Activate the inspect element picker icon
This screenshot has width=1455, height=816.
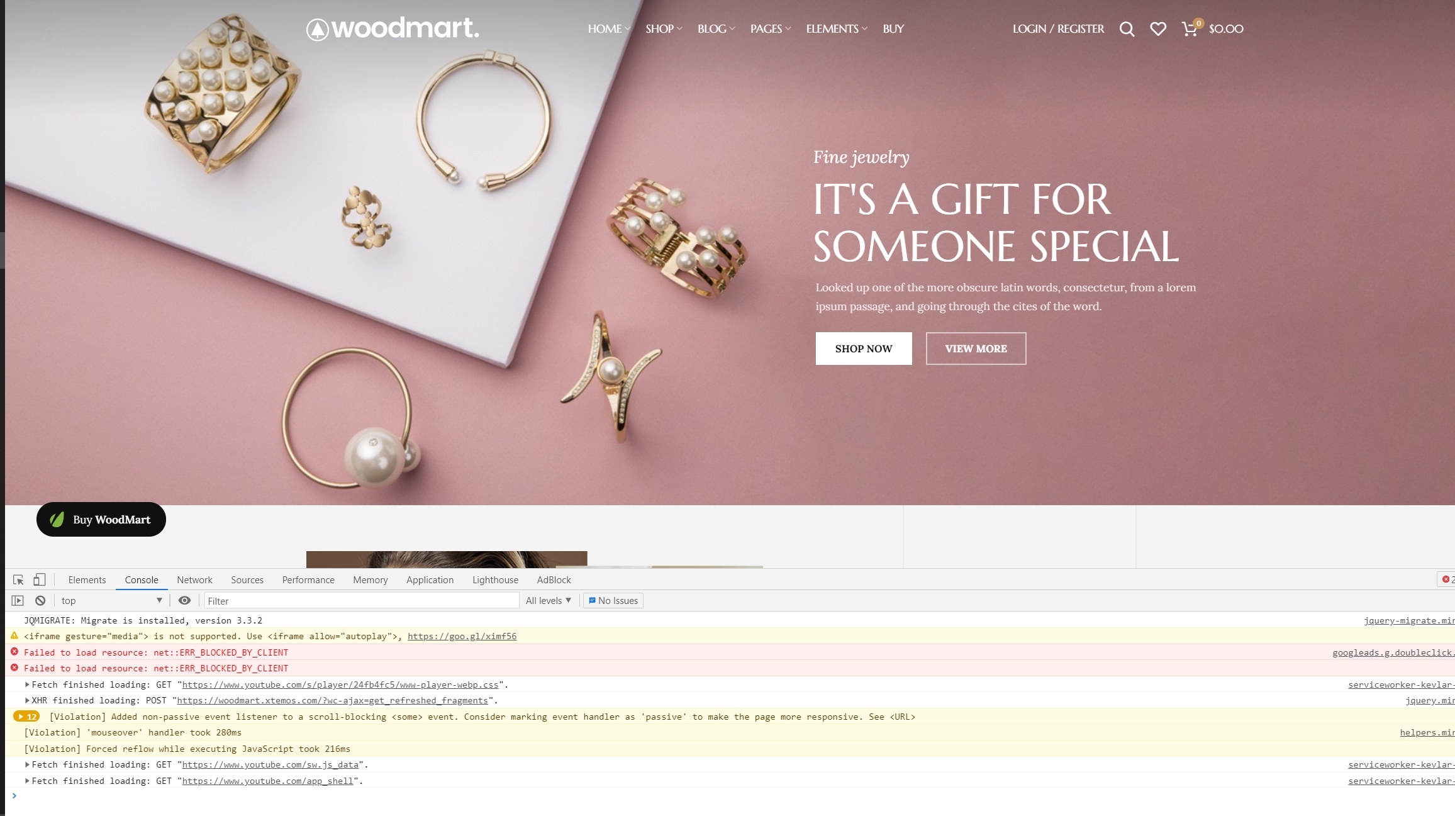click(18, 579)
